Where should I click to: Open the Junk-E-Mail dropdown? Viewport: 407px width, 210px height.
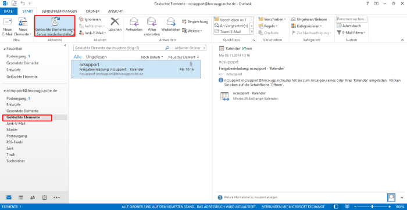[x=92, y=33]
